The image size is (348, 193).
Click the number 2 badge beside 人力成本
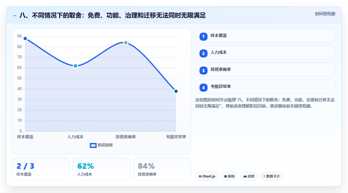(203, 53)
